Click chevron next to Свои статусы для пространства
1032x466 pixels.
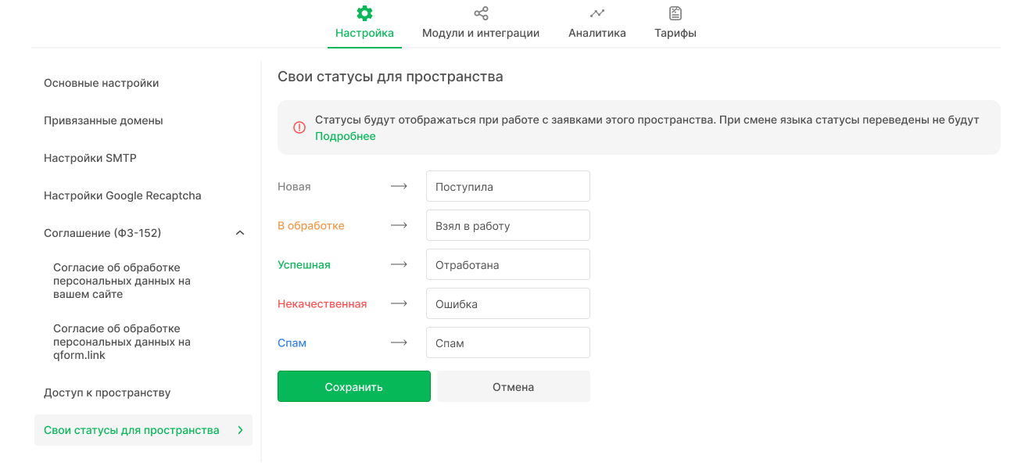coord(240,430)
